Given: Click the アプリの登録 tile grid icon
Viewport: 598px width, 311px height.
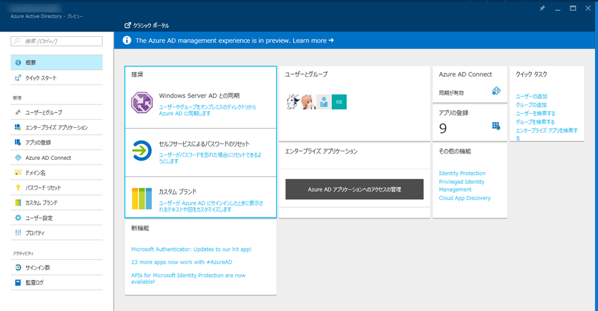Looking at the screenshot, I should pos(496,126).
